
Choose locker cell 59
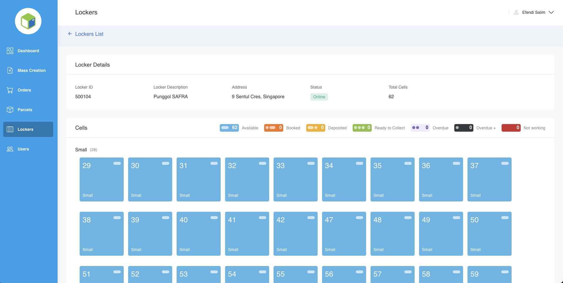pyautogui.click(x=490, y=274)
